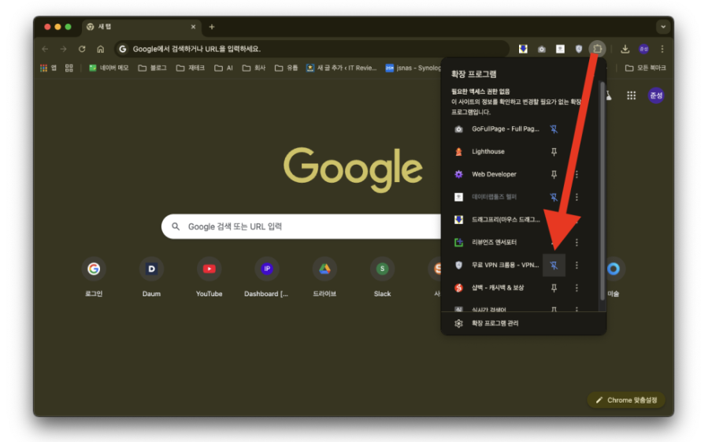Image resolution: width=712 pixels, height=442 pixels.
Task: Unpin the 무료 VPN 크롬용 extension
Action: (554, 266)
